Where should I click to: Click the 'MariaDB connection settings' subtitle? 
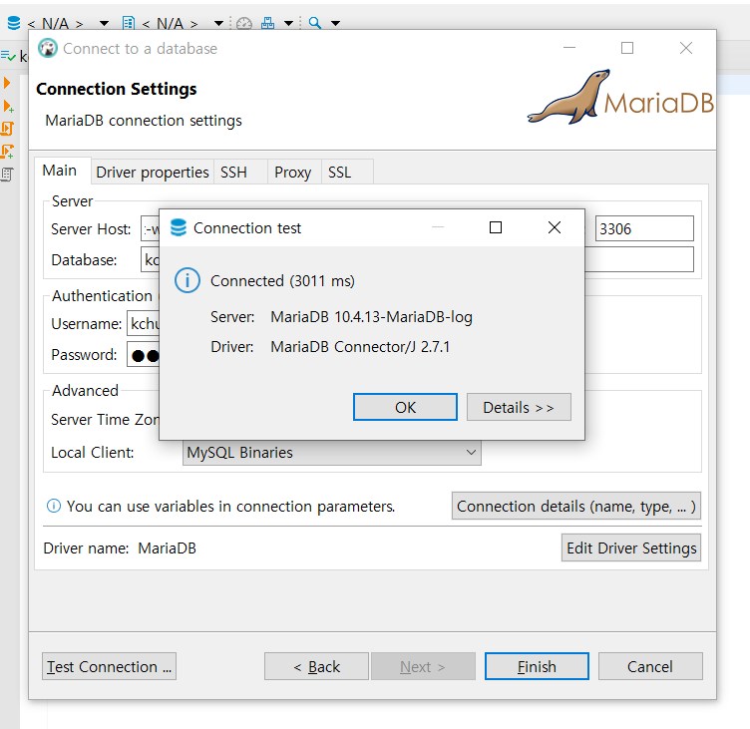point(144,121)
